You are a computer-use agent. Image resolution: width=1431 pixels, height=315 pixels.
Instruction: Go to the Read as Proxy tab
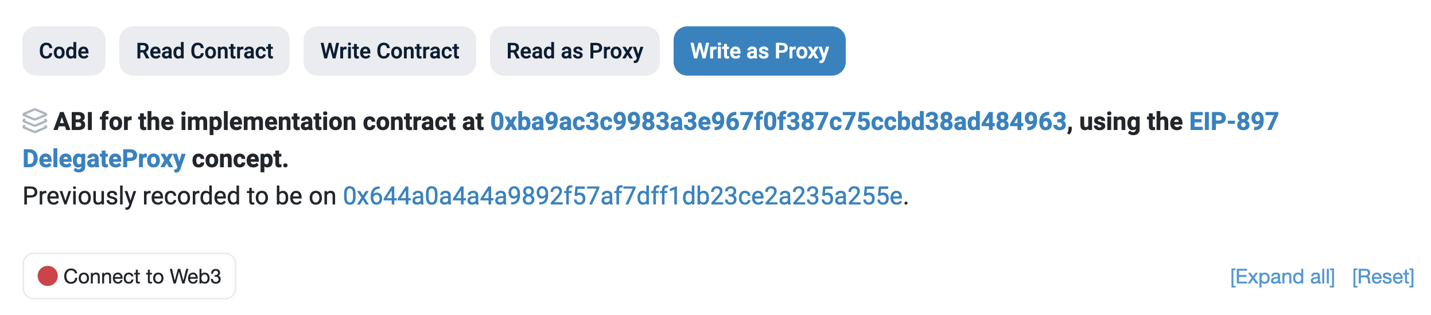click(x=574, y=51)
